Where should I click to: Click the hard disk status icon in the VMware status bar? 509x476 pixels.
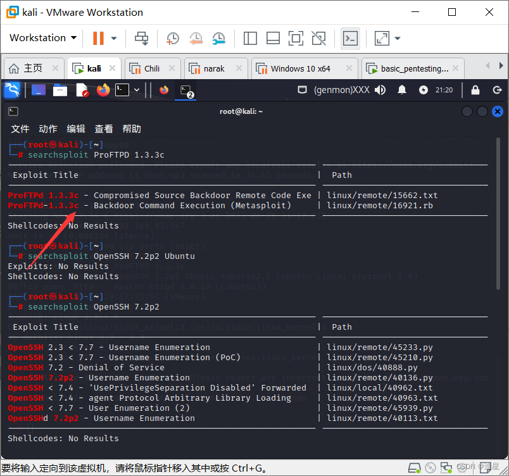point(415,468)
